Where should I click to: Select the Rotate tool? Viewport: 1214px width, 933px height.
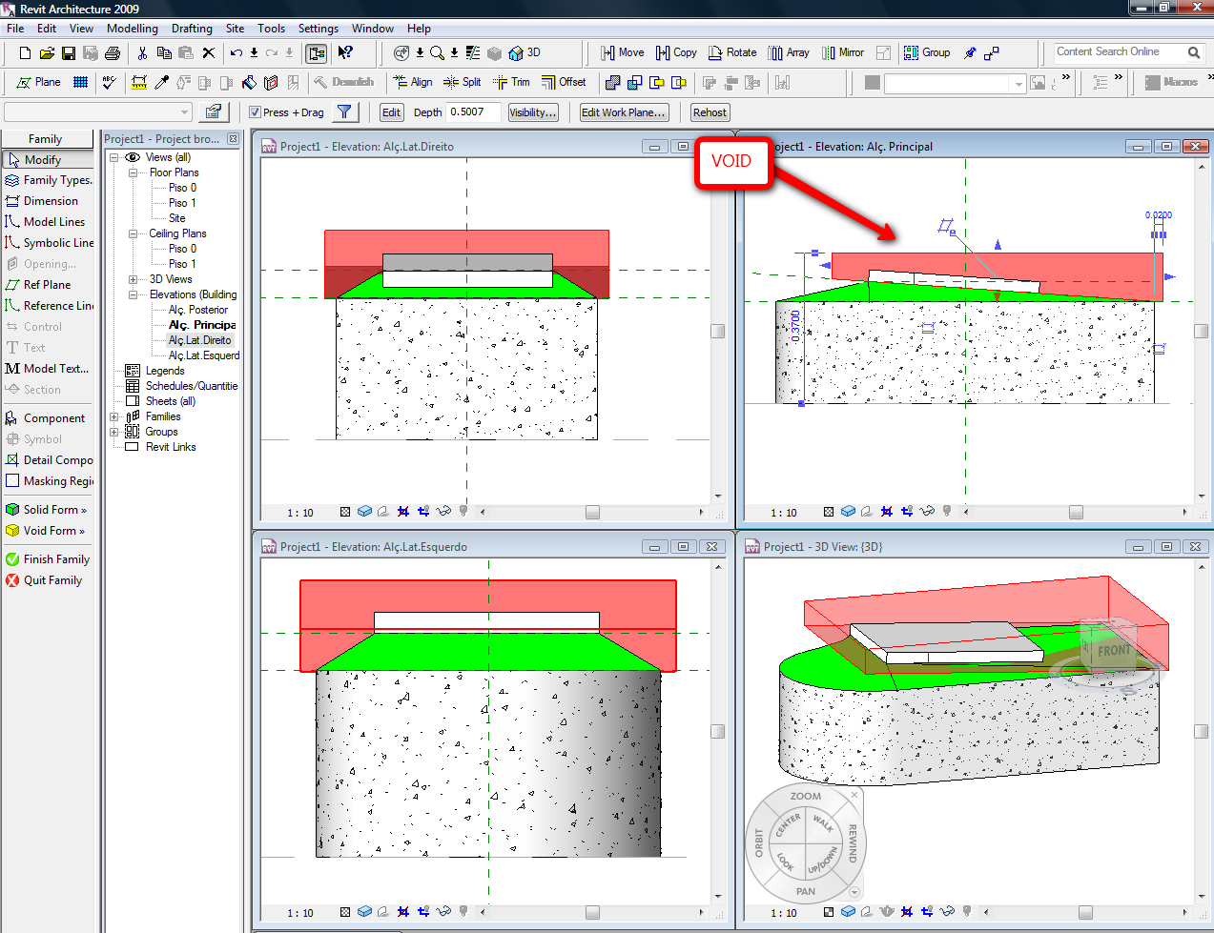pos(732,53)
